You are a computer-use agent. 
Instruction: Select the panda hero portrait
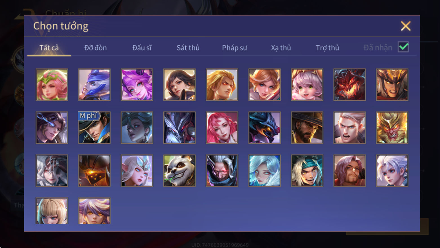coord(179,170)
